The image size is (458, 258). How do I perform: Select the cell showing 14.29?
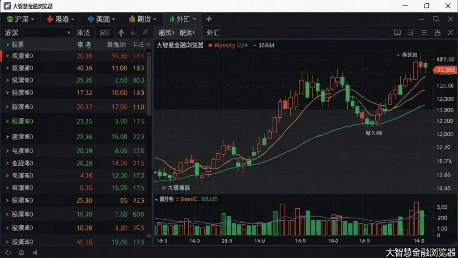[x=119, y=163]
